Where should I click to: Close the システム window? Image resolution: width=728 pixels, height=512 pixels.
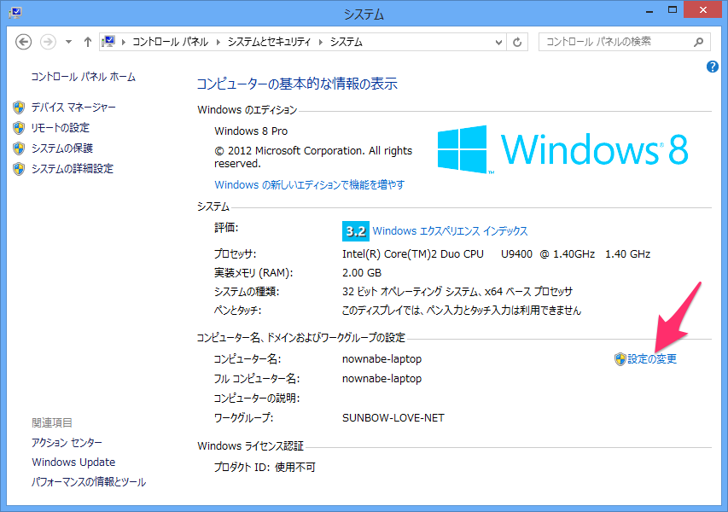703,9
